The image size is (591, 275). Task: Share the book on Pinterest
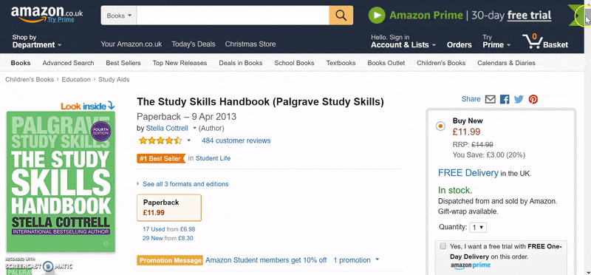[533, 99]
